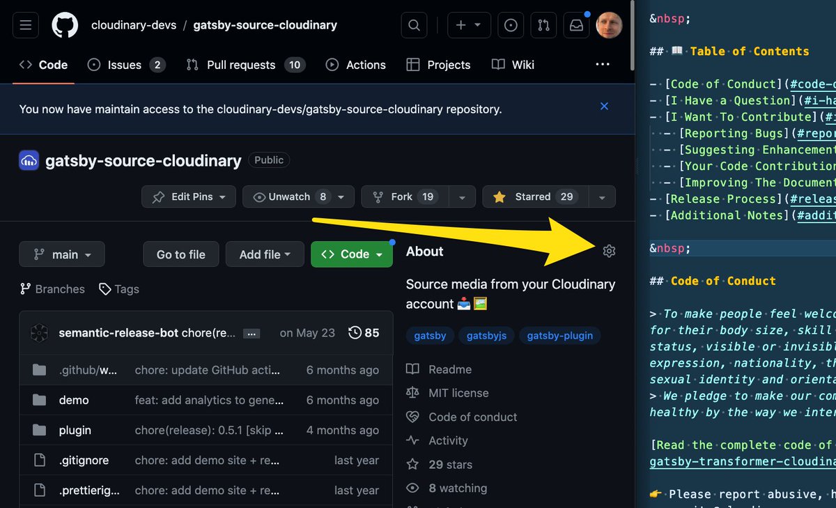Switch to the Issues tab
836x508 pixels.
126,65
